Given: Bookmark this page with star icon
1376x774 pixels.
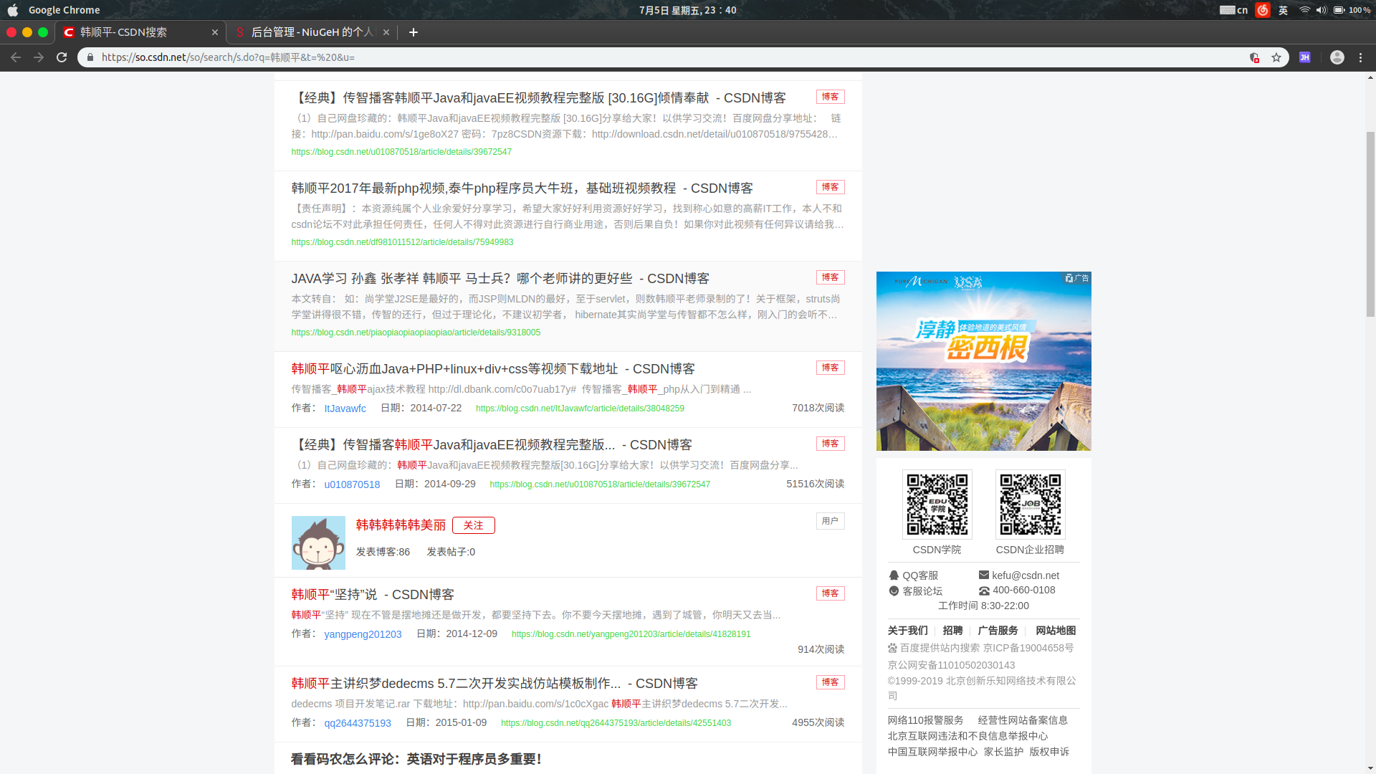Looking at the screenshot, I should pos(1276,57).
